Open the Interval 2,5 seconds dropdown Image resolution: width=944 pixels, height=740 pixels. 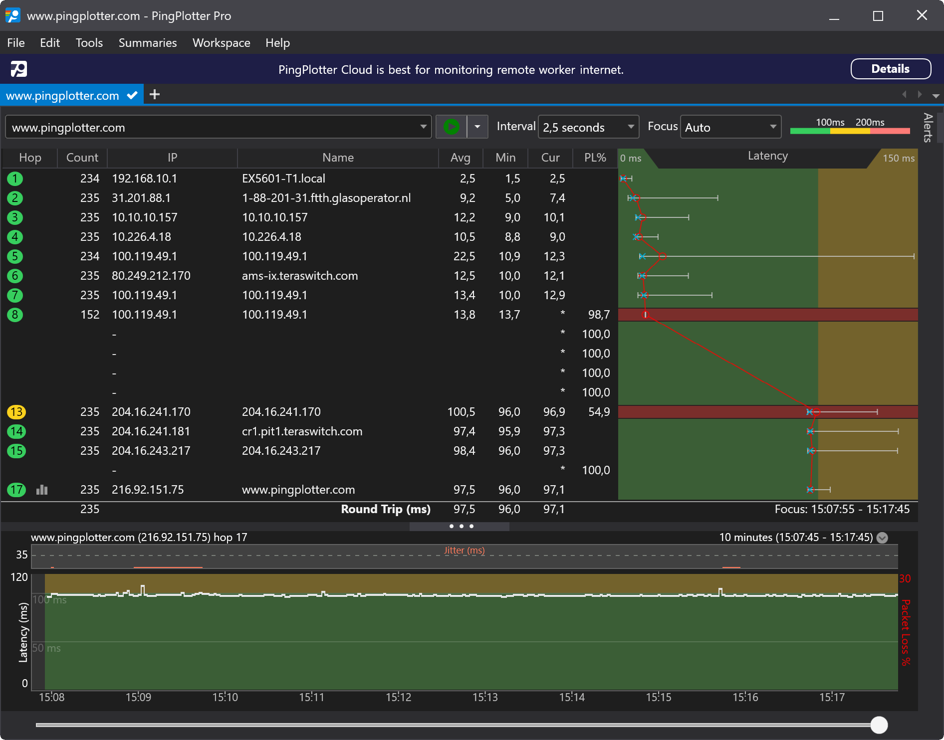click(588, 127)
